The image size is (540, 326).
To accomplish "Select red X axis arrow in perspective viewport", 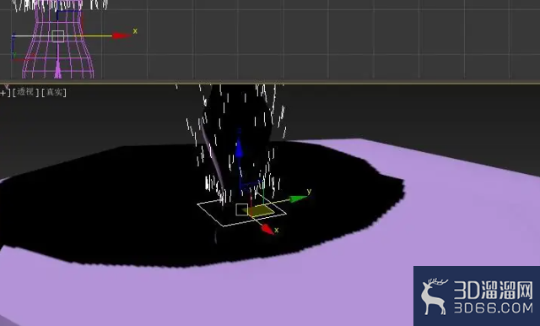I will 267,229.
